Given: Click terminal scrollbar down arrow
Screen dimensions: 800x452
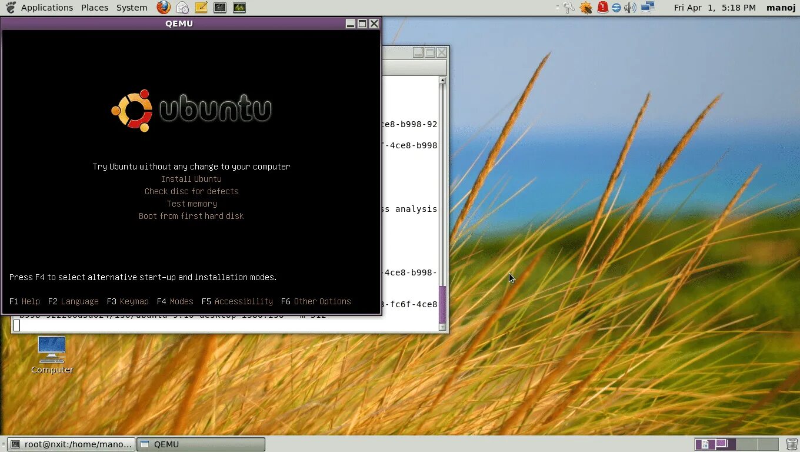Looking at the screenshot, I should click(x=443, y=327).
